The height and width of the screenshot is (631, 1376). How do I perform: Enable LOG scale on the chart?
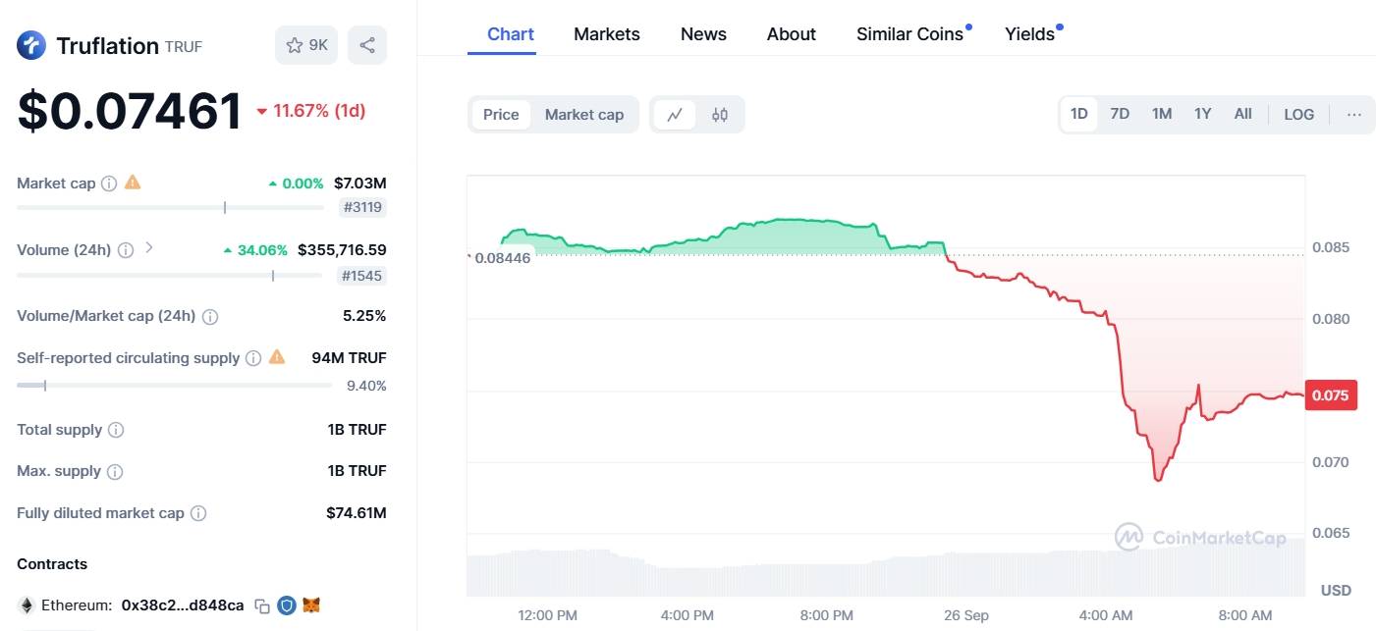pos(1298,114)
